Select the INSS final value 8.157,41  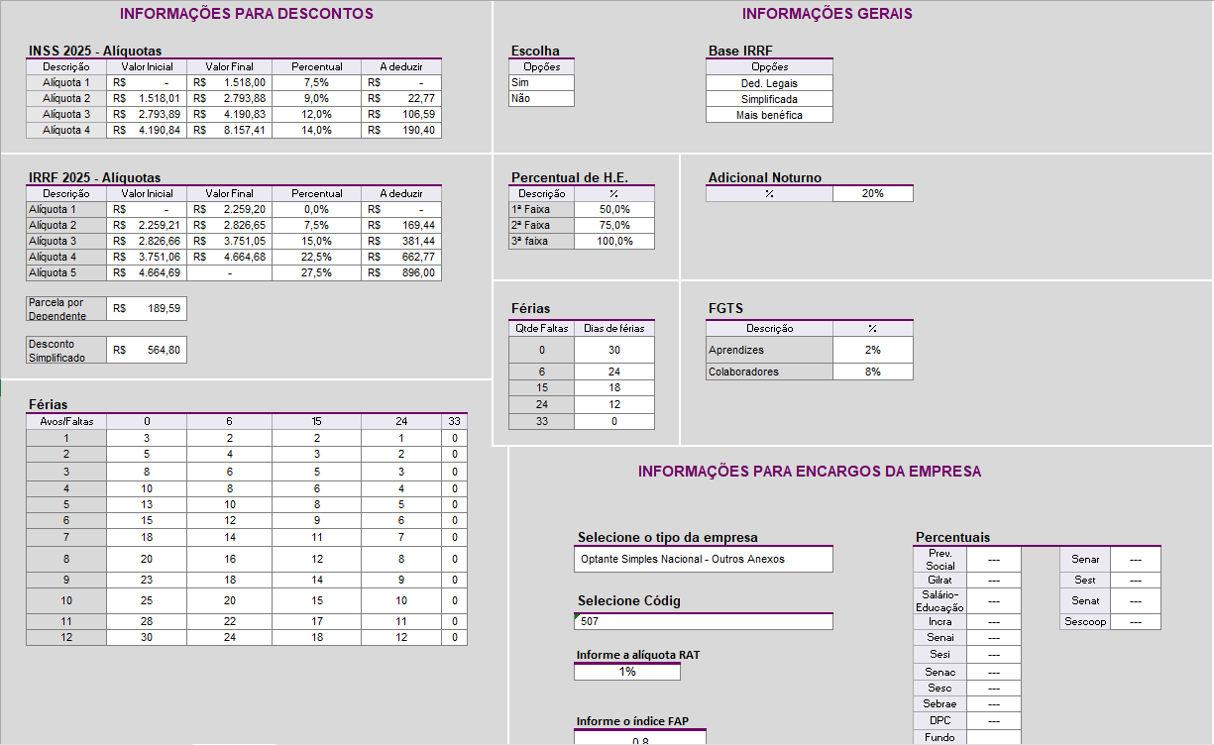click(x=230, y=130)
